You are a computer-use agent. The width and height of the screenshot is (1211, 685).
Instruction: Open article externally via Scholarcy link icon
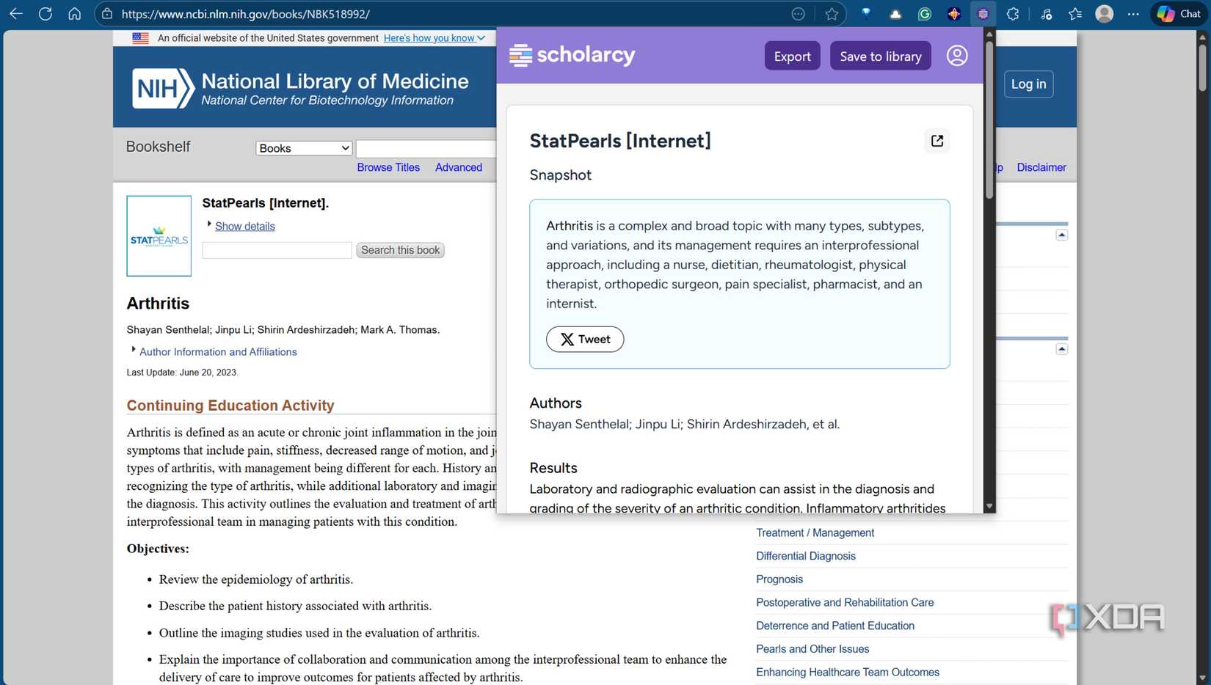[x=937, y=140]
